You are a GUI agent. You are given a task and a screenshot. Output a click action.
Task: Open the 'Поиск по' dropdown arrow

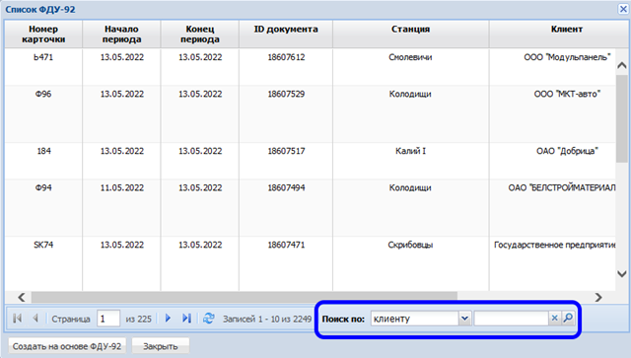[x=464, y=319]
